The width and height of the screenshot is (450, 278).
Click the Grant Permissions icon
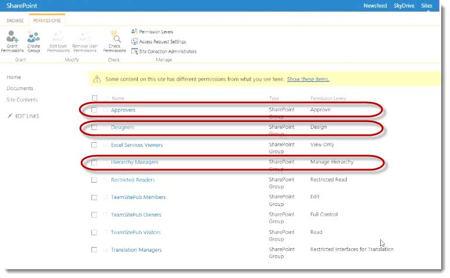[x=12, y=37]
